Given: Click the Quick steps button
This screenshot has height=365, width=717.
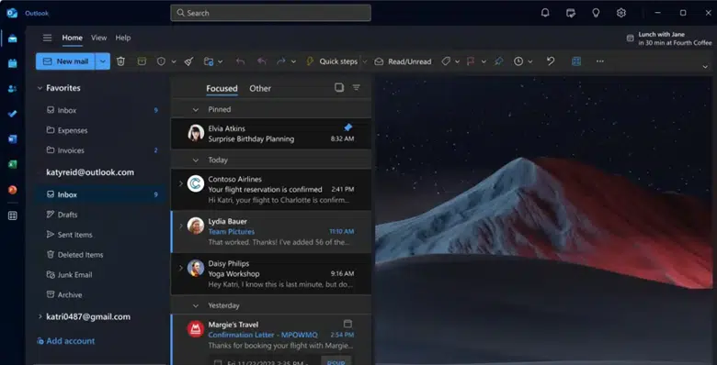Looking at the screenshot, I should (x=332, y=61).
